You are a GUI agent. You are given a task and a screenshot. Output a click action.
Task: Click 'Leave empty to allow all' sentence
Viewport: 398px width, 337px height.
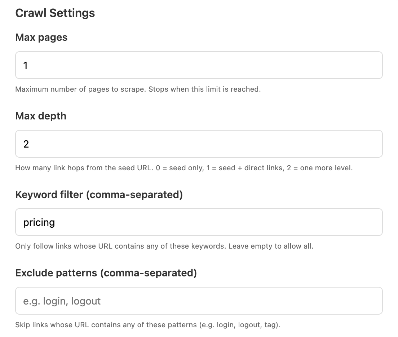click(271, 246)
